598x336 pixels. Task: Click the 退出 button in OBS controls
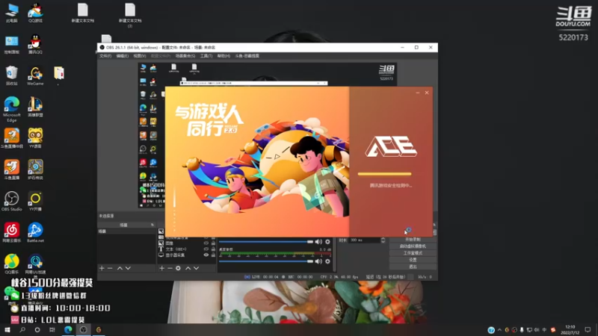coord(413,267)
